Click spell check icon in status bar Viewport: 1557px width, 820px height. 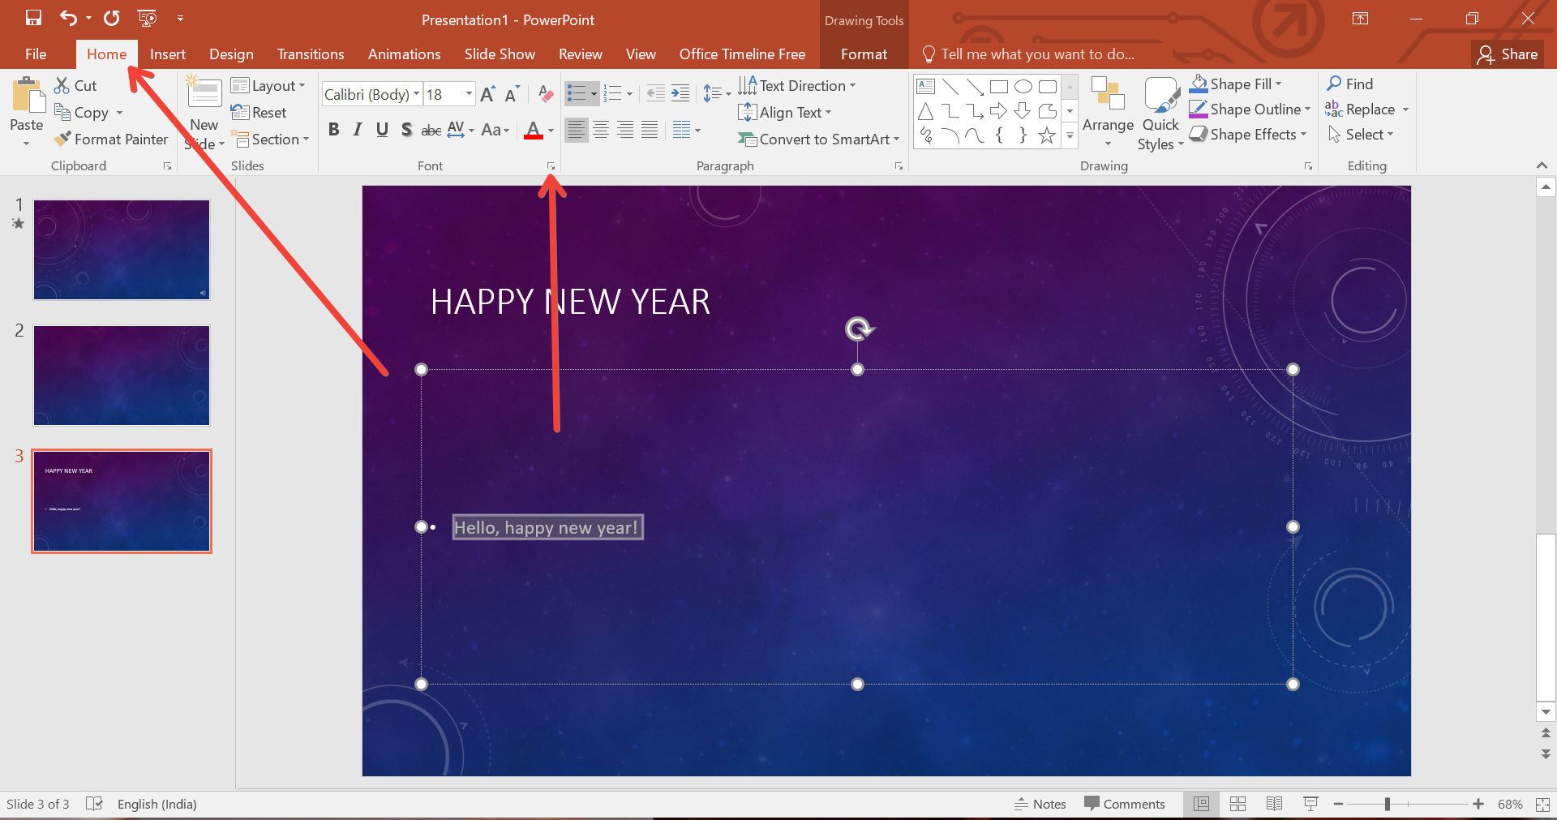[94, 804]
